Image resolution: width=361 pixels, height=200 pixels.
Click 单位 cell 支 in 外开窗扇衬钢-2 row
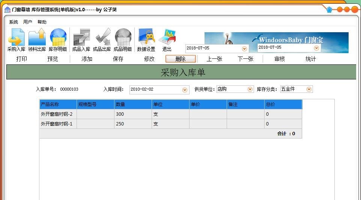[170, 114]
